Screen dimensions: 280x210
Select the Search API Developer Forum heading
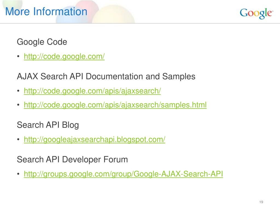point(72,159)
